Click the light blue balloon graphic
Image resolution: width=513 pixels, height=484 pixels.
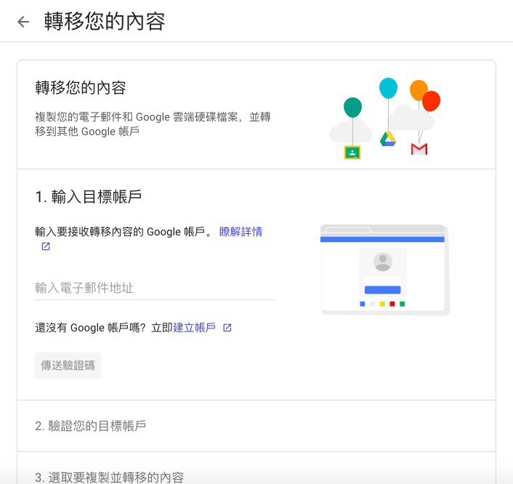point(388,88)
